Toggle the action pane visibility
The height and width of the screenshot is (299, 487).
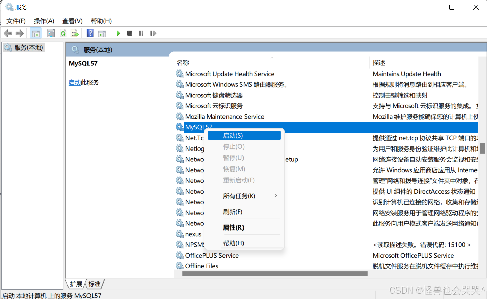click(102, 33)
